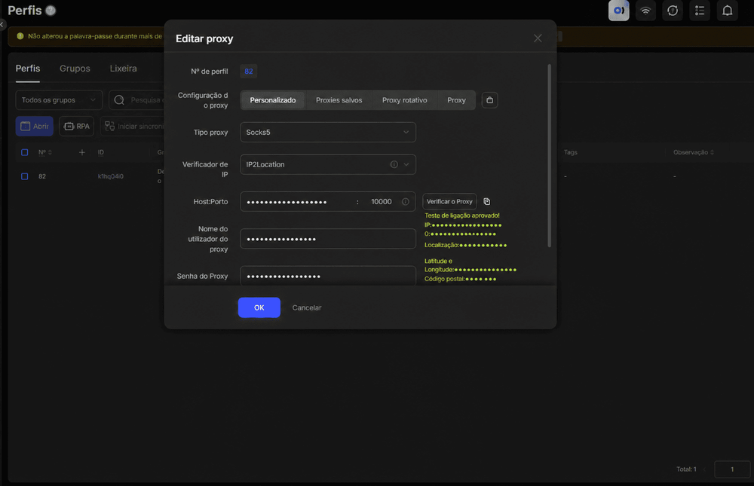Click the plus icon in table header
The height and width of the screenshot is (486, 754).
point(81,152)
